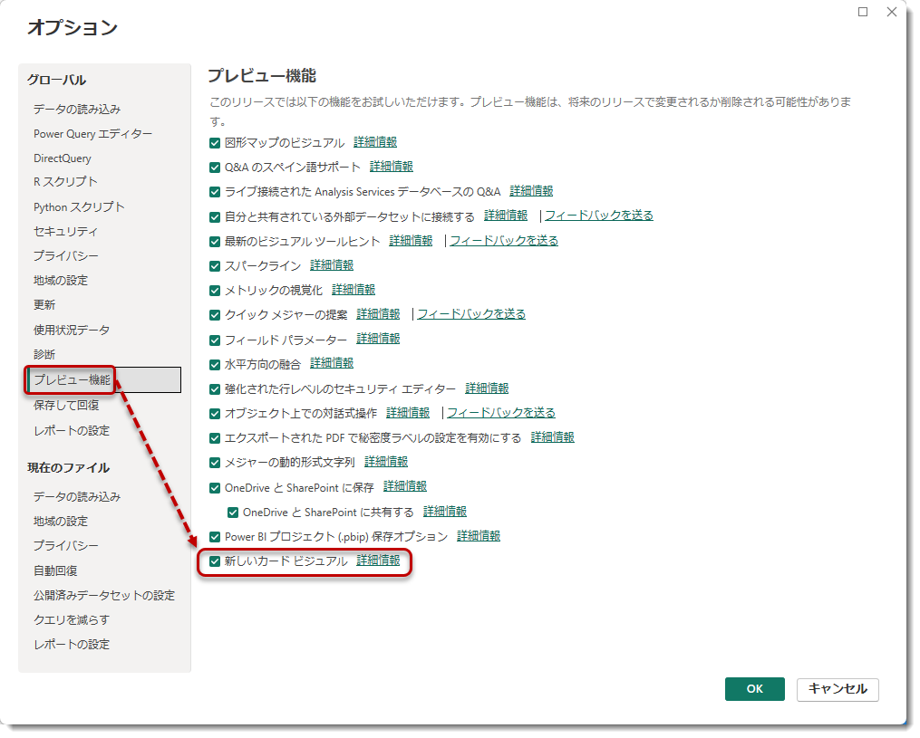This screenshot has width=920, height=738.
Task: Open 詳細情報 for フィールド パラメーター
Action: (x=378, y=339)
